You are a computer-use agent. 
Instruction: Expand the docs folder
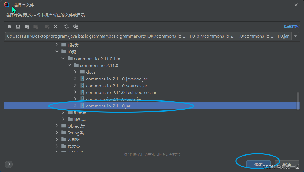(x=76, y=72)
